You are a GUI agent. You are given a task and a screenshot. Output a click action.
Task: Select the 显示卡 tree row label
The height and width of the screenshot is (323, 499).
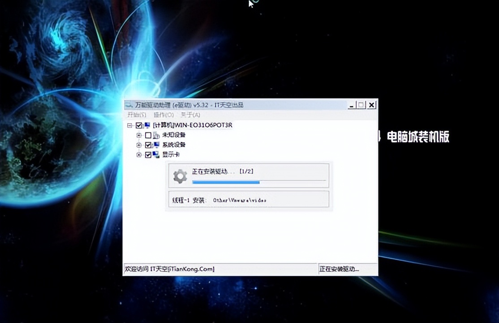point(171,155)
